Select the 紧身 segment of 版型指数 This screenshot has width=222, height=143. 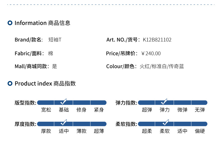pyautogui.click(x=98, y=103)
